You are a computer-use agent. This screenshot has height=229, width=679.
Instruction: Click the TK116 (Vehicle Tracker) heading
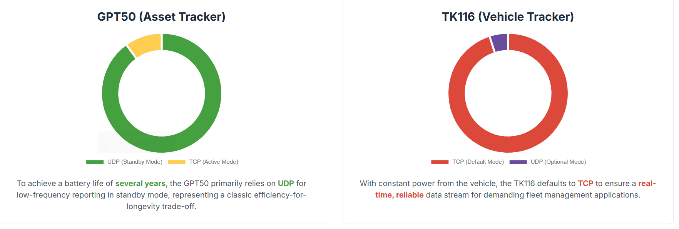coord(508,17)
